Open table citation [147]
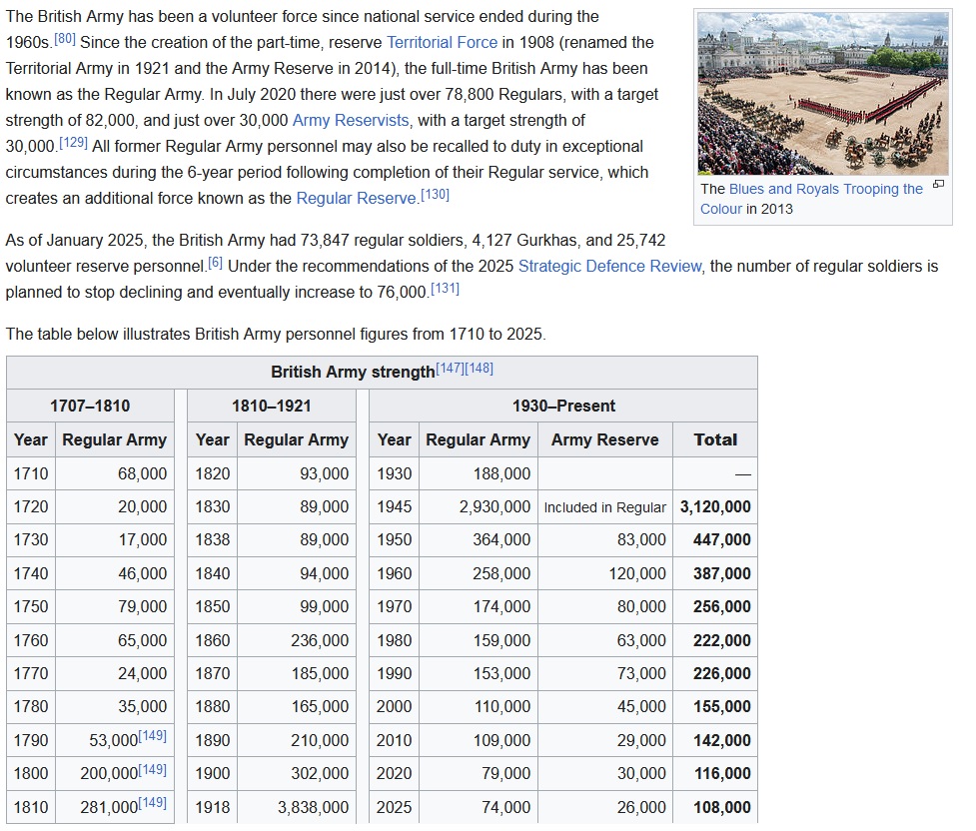This screenshot has height=831, width=976. point(450,368)
